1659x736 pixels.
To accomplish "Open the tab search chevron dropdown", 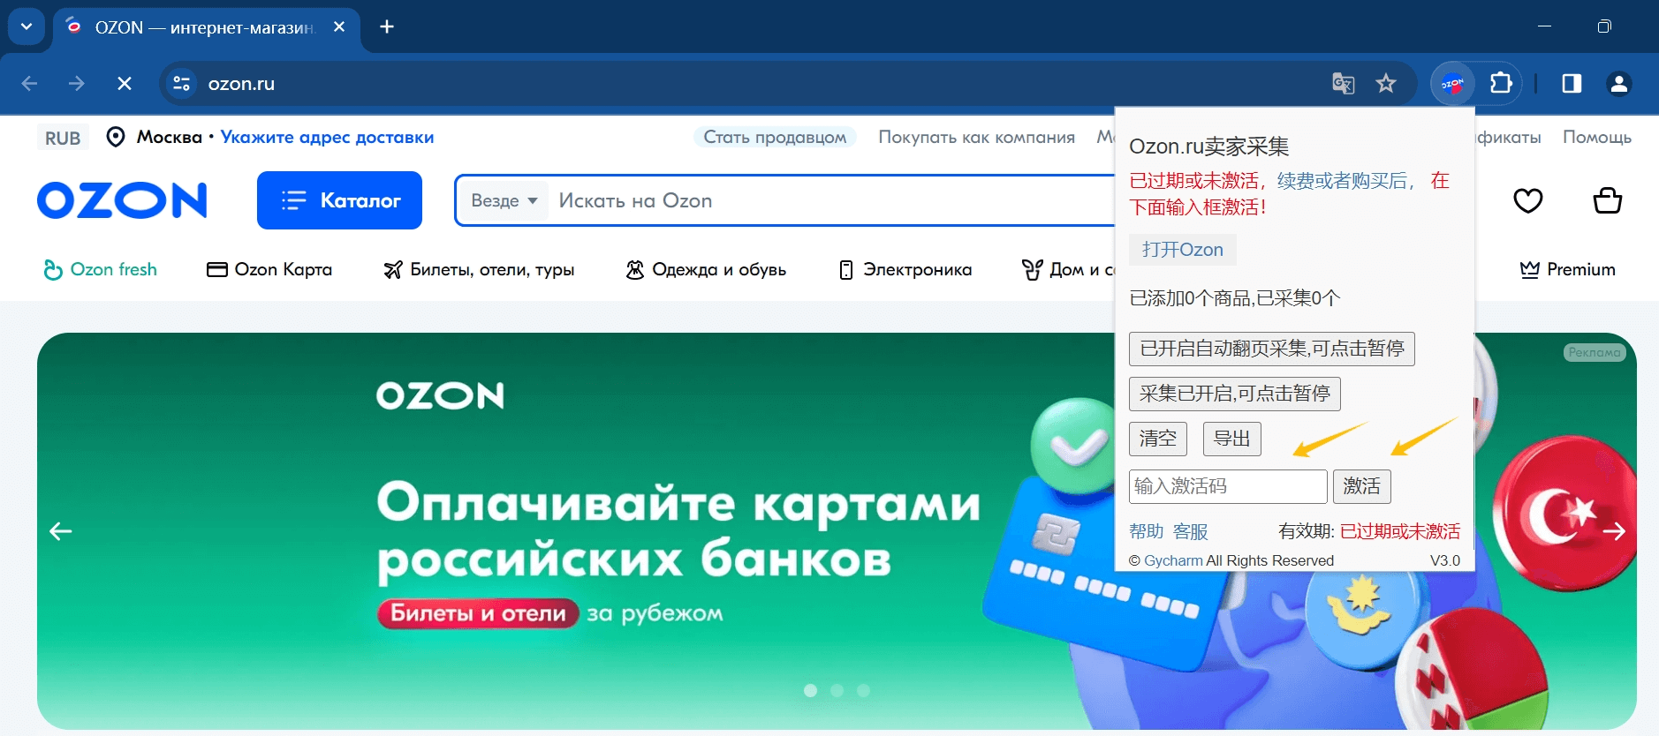I will click(x=27, y=26).
